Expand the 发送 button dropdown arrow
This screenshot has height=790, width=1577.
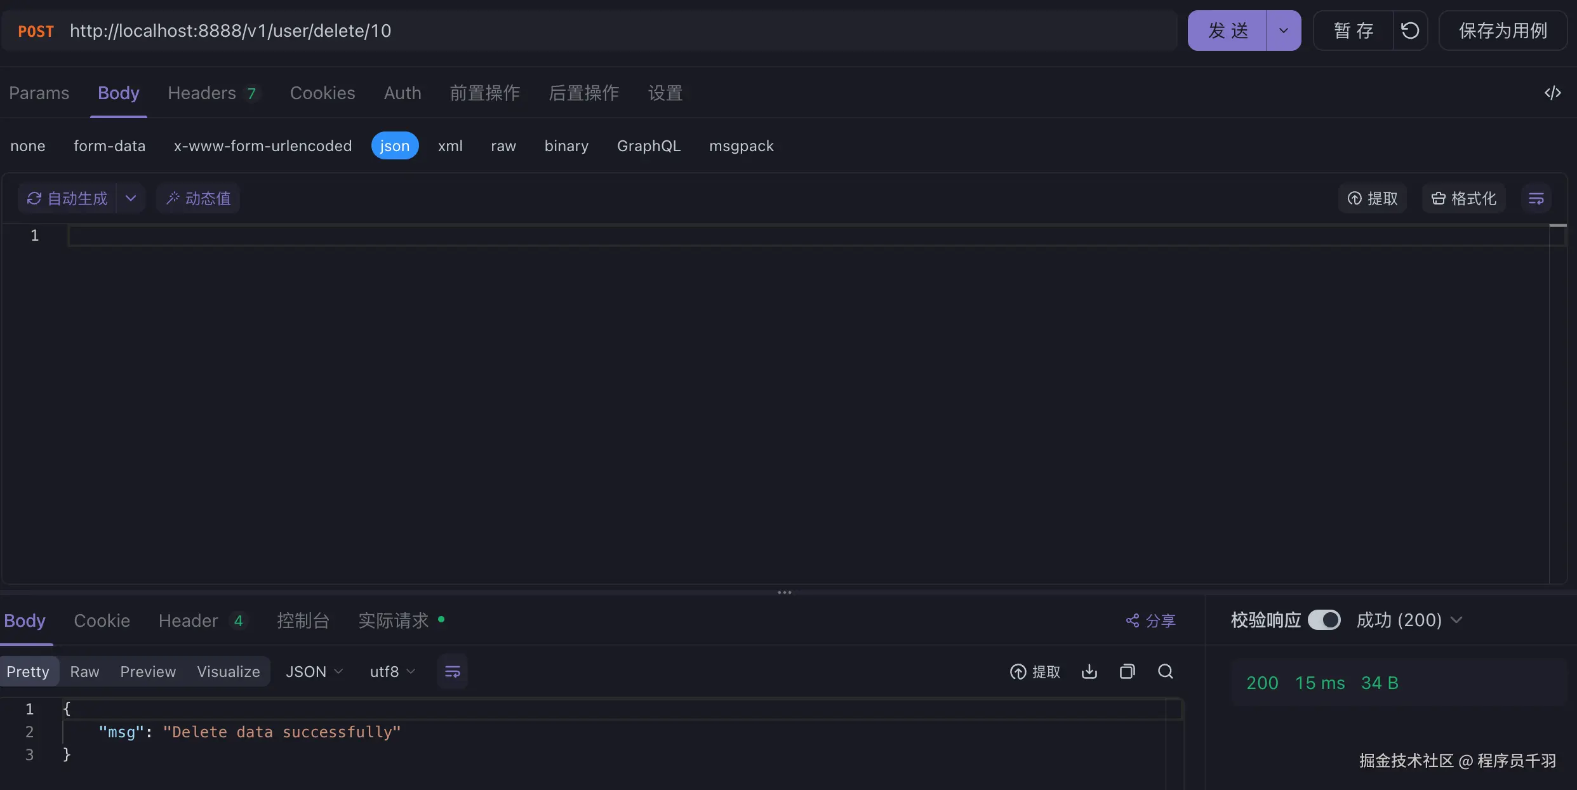pyautogui.click(x=1283, y=30)
